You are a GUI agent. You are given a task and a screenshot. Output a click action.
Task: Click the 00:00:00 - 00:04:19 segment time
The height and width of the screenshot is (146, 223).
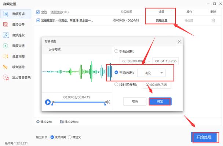coord(126,21)
